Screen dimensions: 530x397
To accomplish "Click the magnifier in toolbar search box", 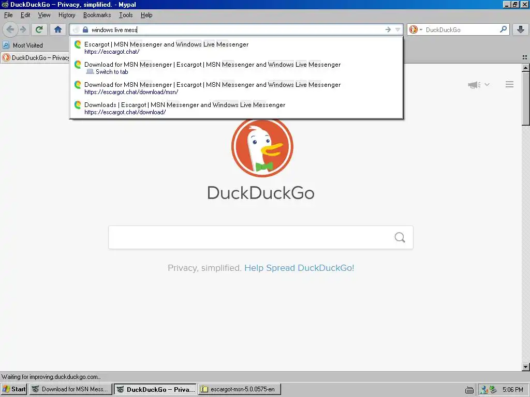I will coord(503,29).
